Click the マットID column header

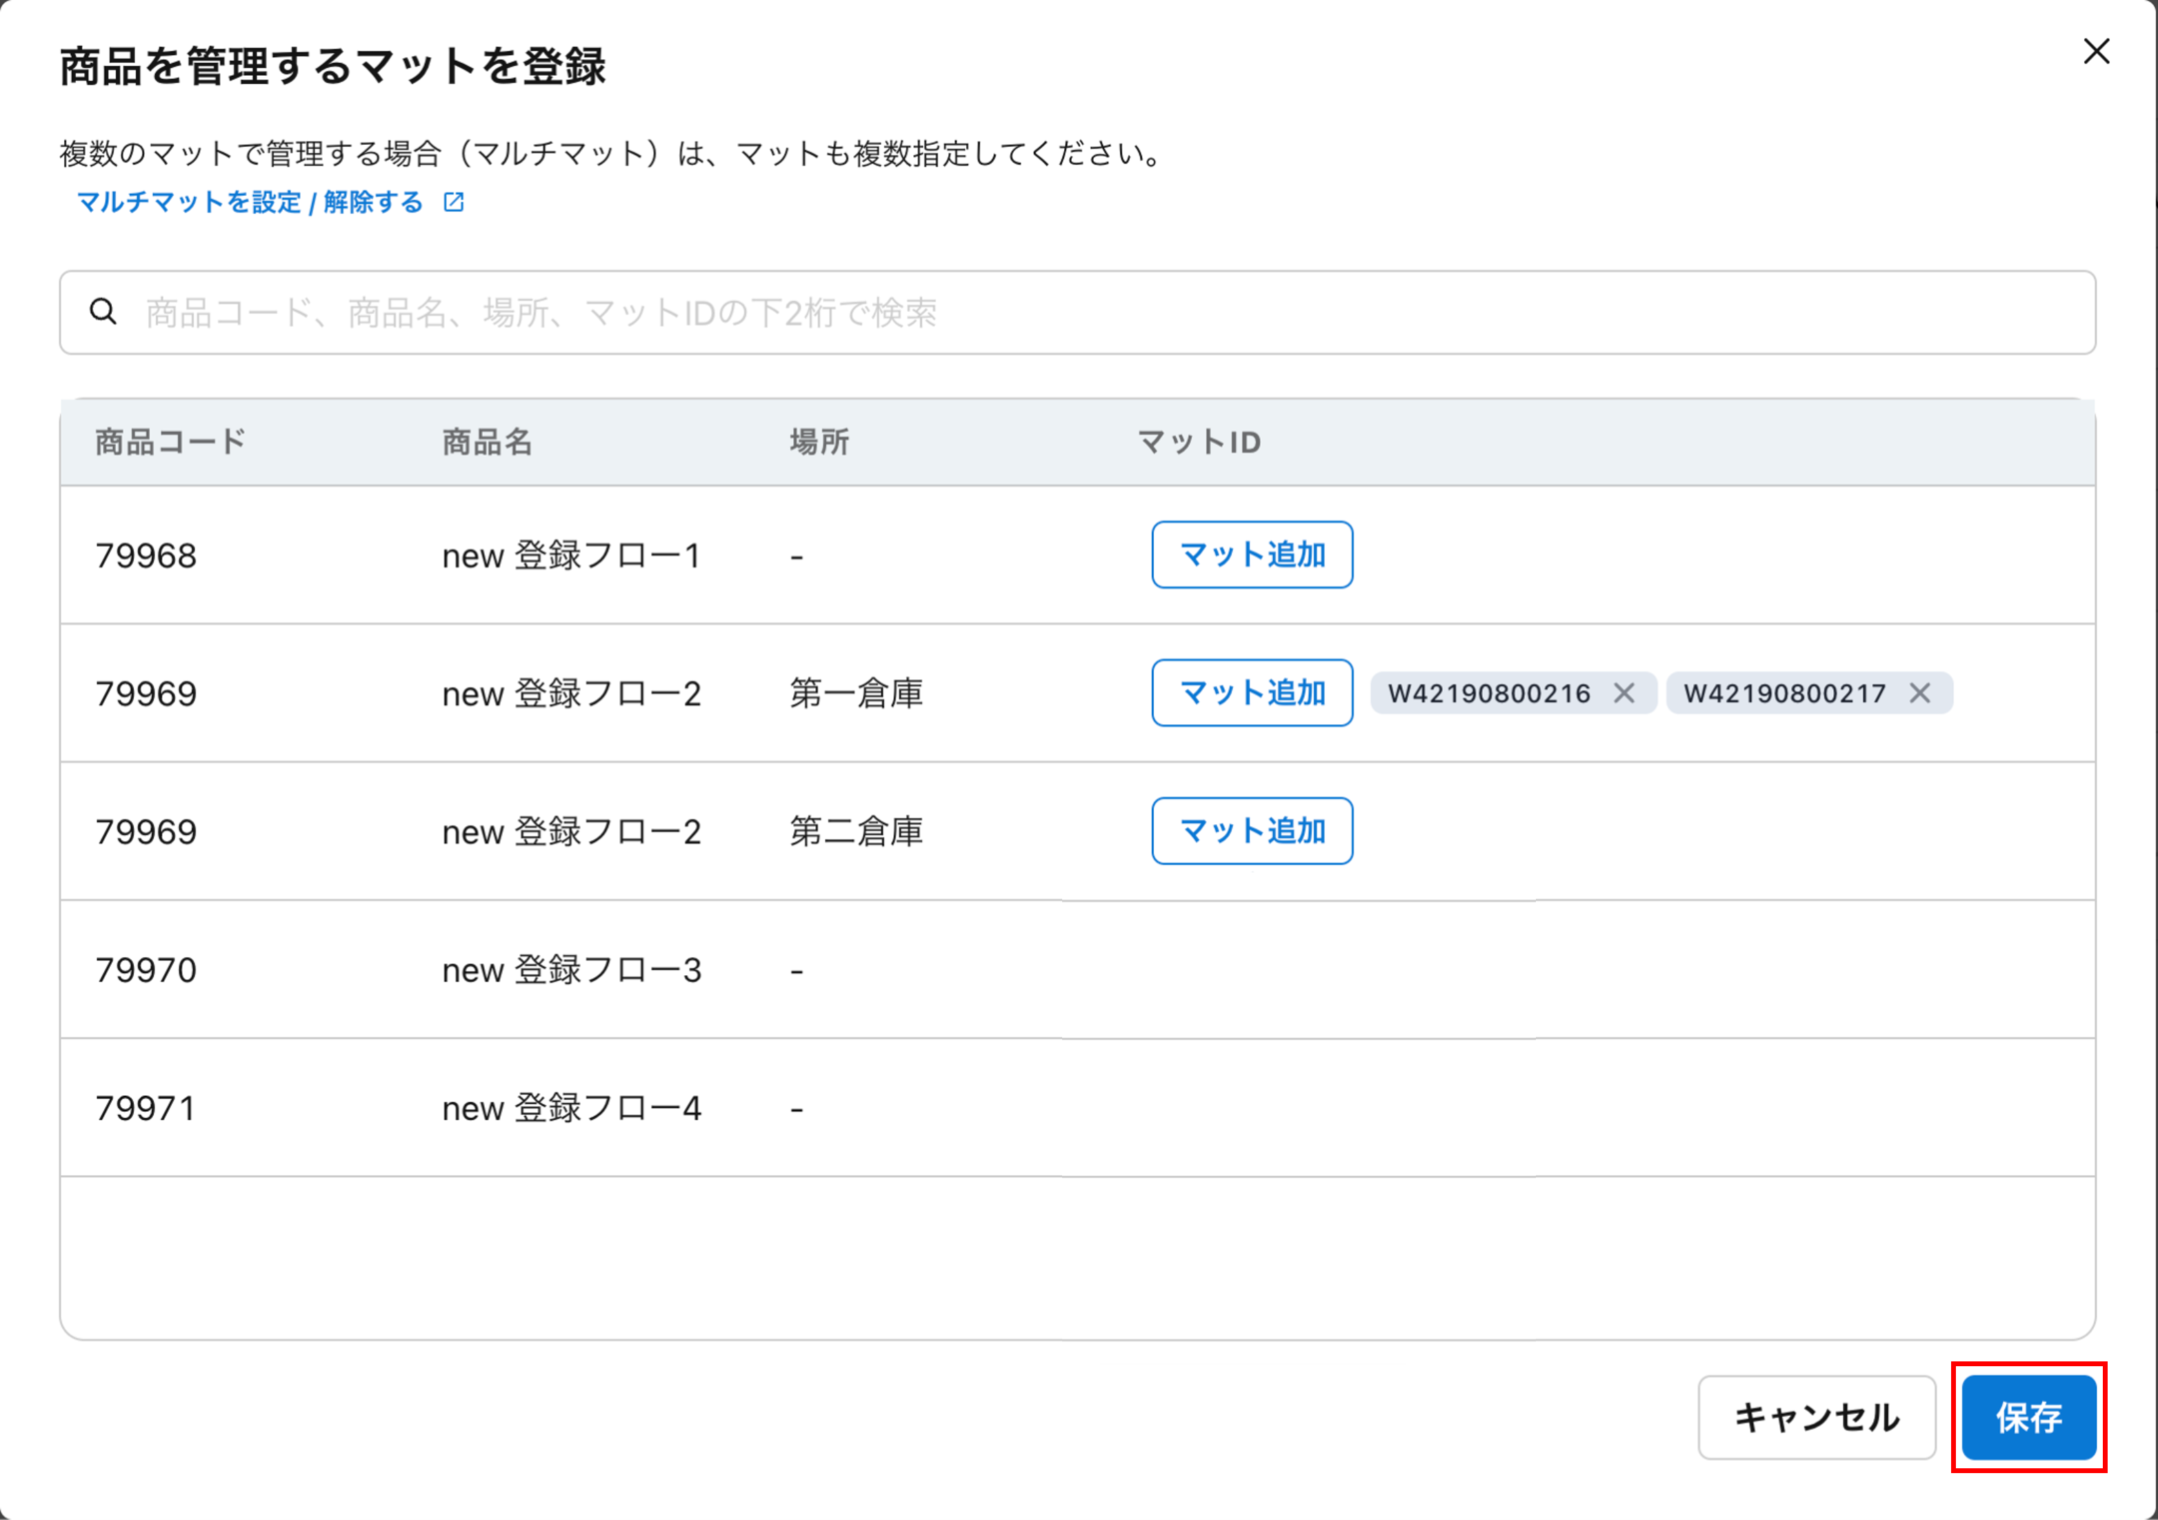click(x=1199, y=442)
